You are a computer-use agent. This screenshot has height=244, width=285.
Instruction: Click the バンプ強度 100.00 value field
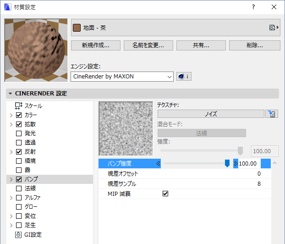pos(250,163)
